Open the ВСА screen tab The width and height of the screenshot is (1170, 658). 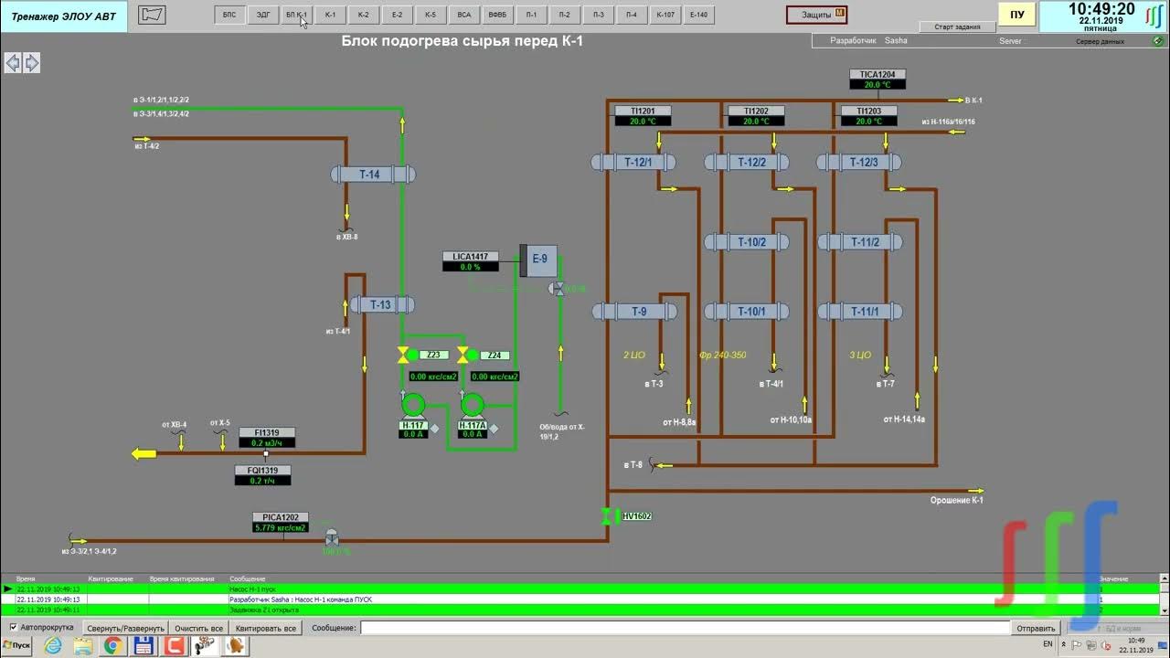[x=463, y=15]
